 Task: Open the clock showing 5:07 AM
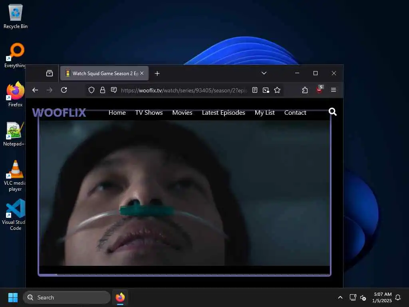[382, 297]
